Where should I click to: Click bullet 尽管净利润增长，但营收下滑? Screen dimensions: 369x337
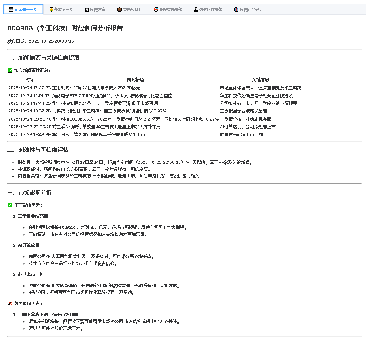coord(104,321)
